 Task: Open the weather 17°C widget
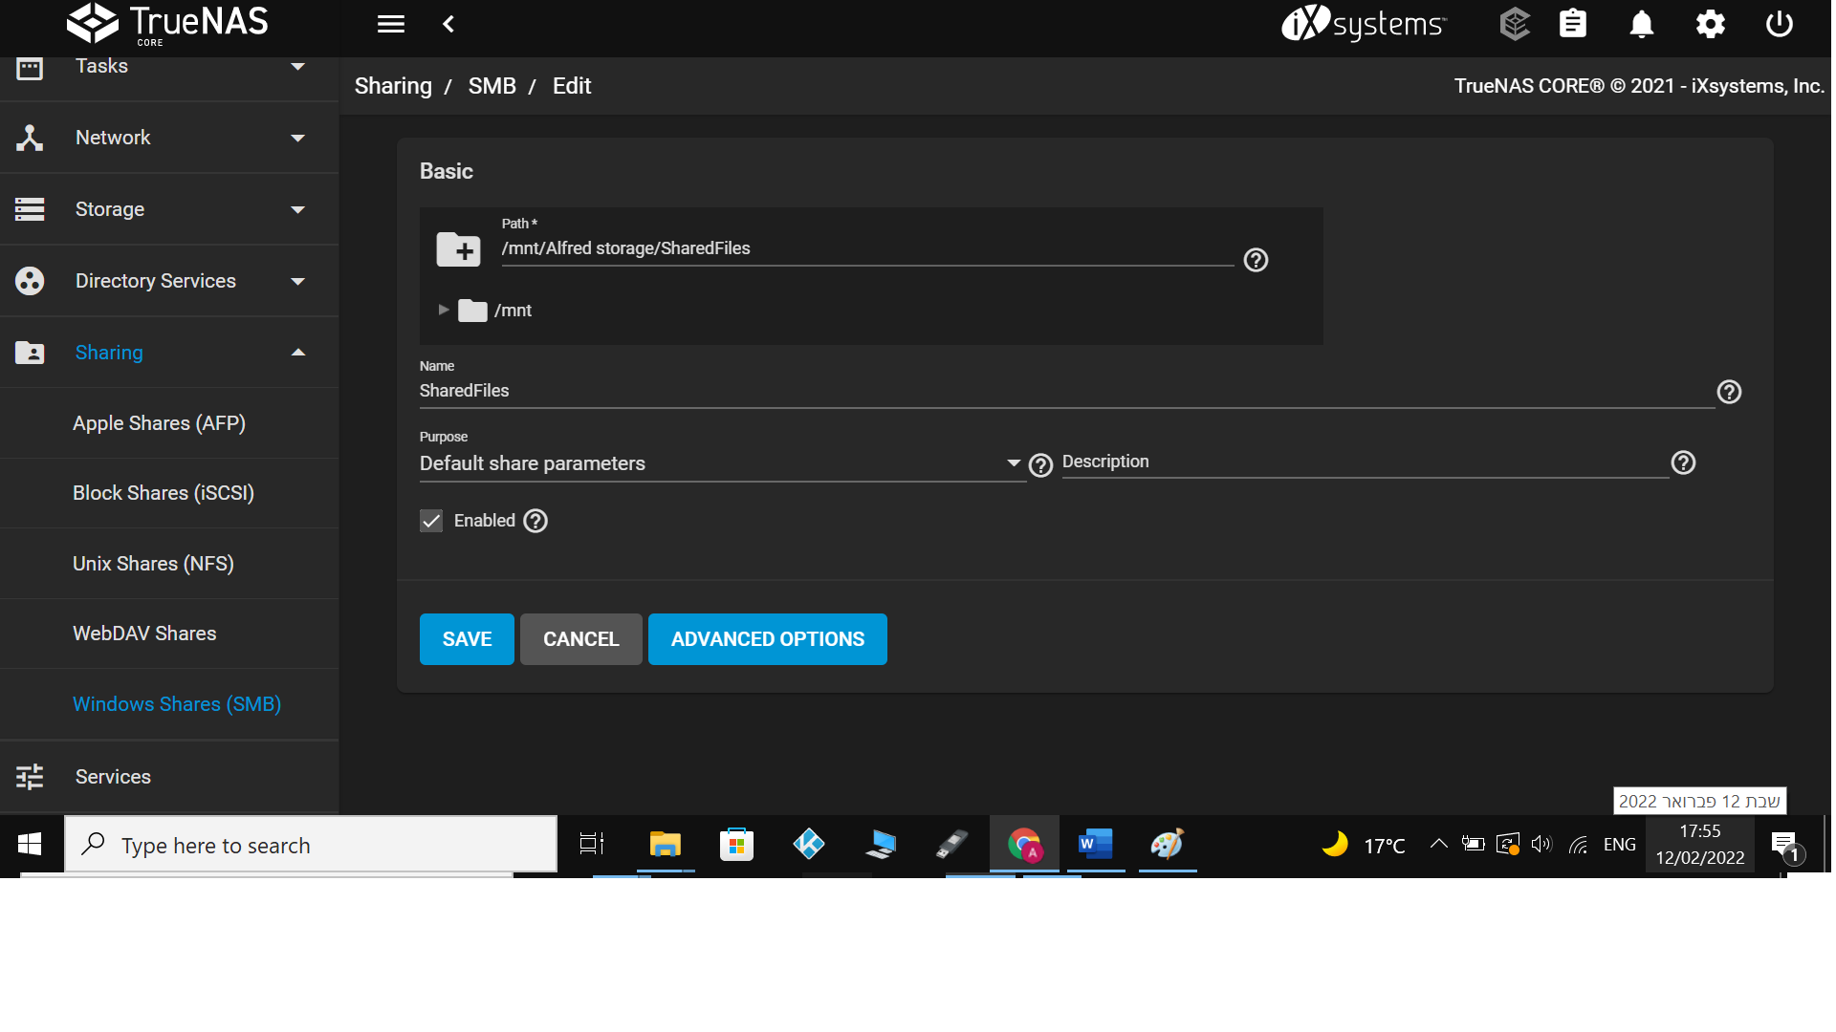(1364, 845)
